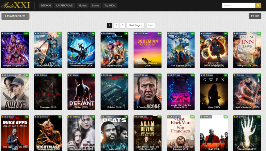Select the LAYARKACA 21 category tab

15,16
